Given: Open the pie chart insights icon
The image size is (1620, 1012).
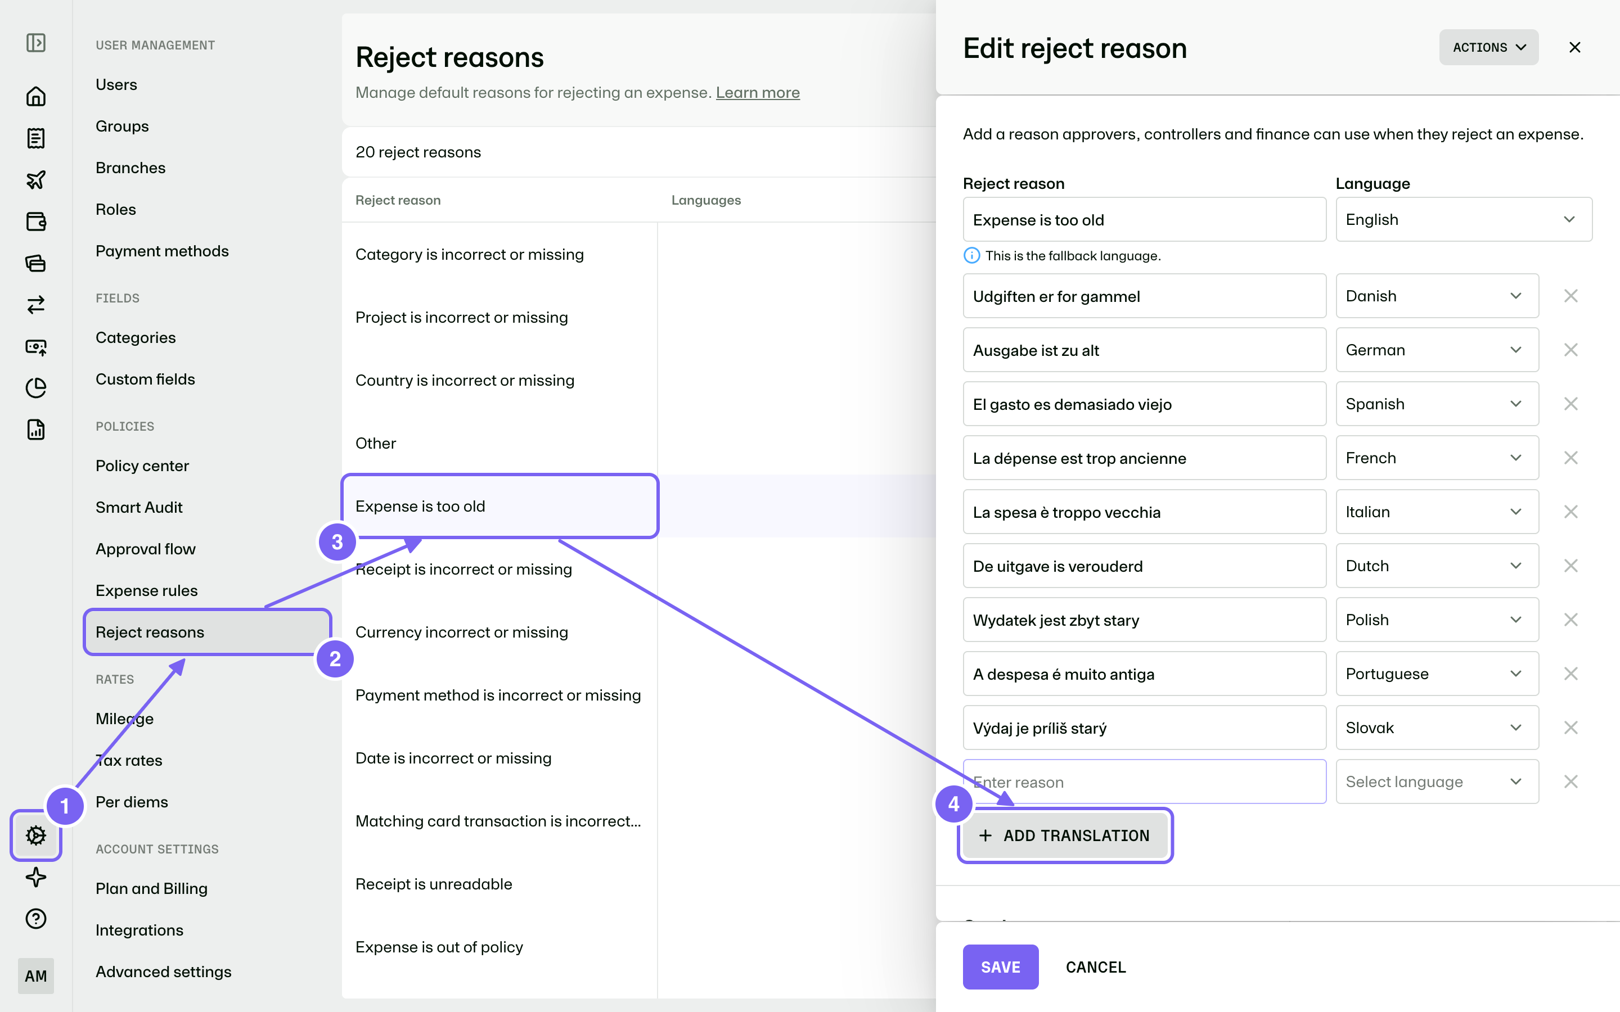Looking at the screenshot, I should click(35, 388).
